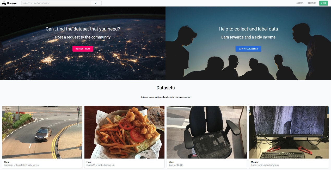Open the License page
The image size is (331, 170).
tap(312, 3)
